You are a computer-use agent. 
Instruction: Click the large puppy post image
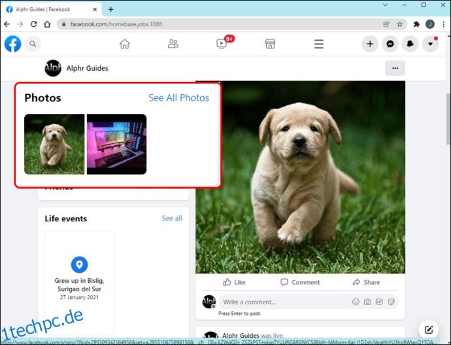pyautogui.click(x=300, y=177)
